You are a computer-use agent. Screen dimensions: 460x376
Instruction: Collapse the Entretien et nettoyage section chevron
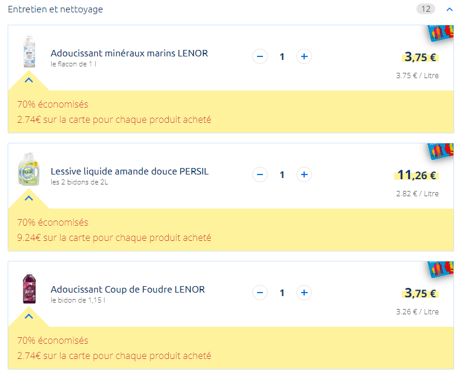[449, 9]
